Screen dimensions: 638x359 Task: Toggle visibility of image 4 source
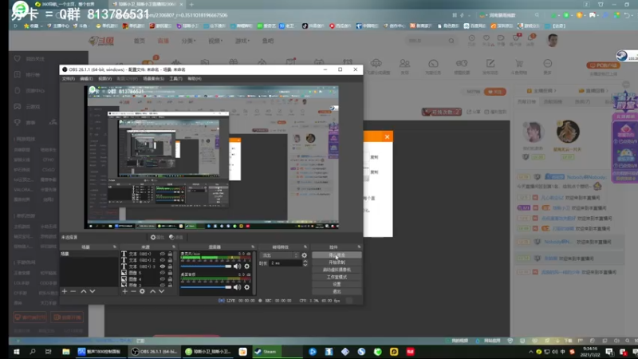pos(163,279)
